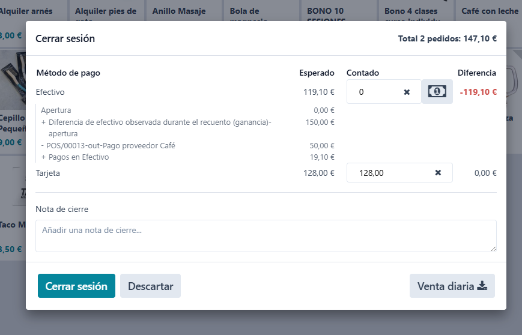Focus the Efectivo counted input field
The image size is (522, 335).
(x=375, y=92)
